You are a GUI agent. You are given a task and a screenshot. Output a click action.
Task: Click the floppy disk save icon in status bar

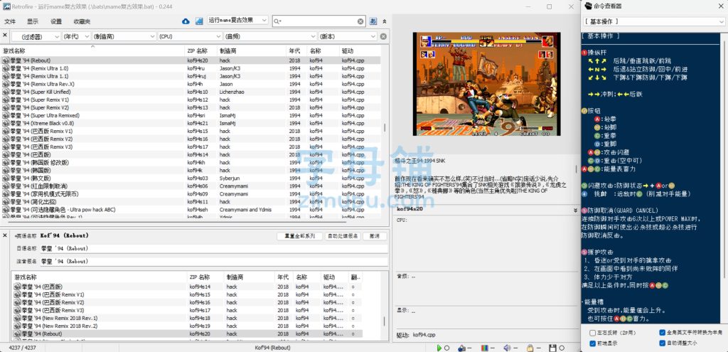[552, 348]
